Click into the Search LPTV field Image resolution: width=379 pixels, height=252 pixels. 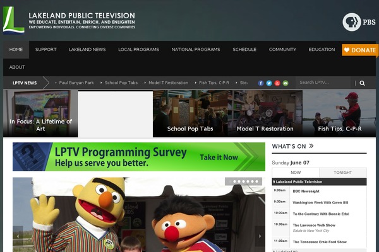click(x=324, y=83)
